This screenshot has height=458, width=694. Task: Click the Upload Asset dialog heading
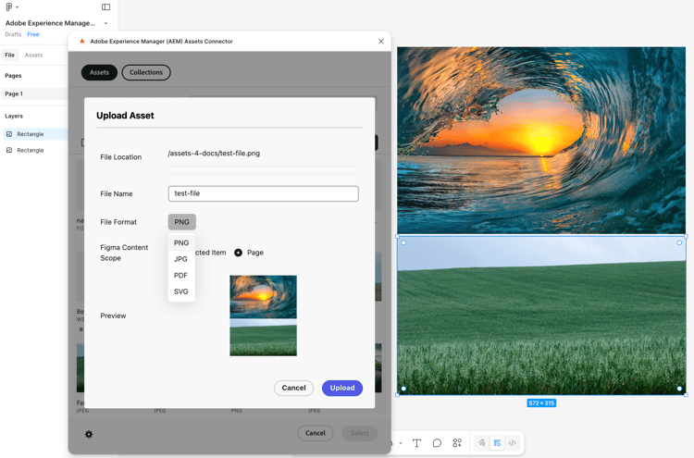125,116
